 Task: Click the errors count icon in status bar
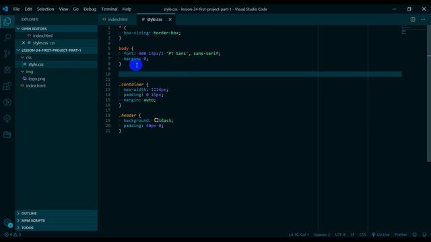point(6,235)
